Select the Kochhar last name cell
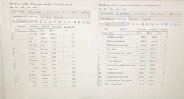This screenshot has width=184, height=99. 46,49
